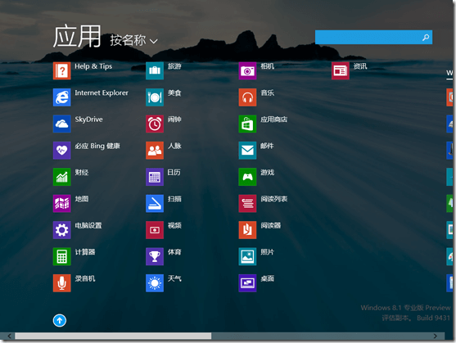Open the 旅游 travel suitcase icon
The height and width of the screenshot is (343, 456).
tap(155, 70)
